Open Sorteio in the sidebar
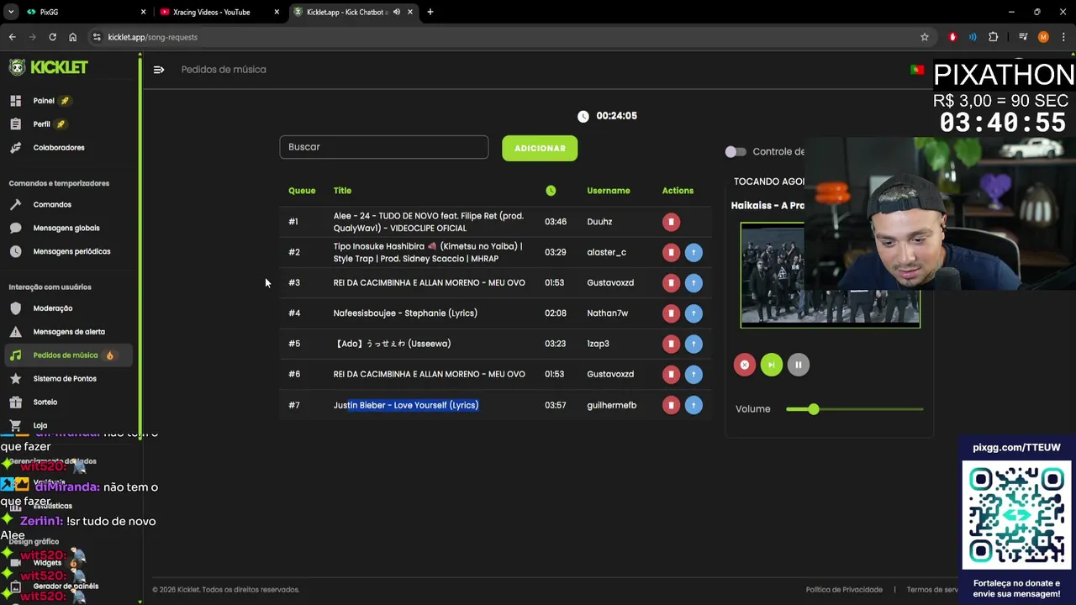The image size is (1076, 605). [45, 402]
